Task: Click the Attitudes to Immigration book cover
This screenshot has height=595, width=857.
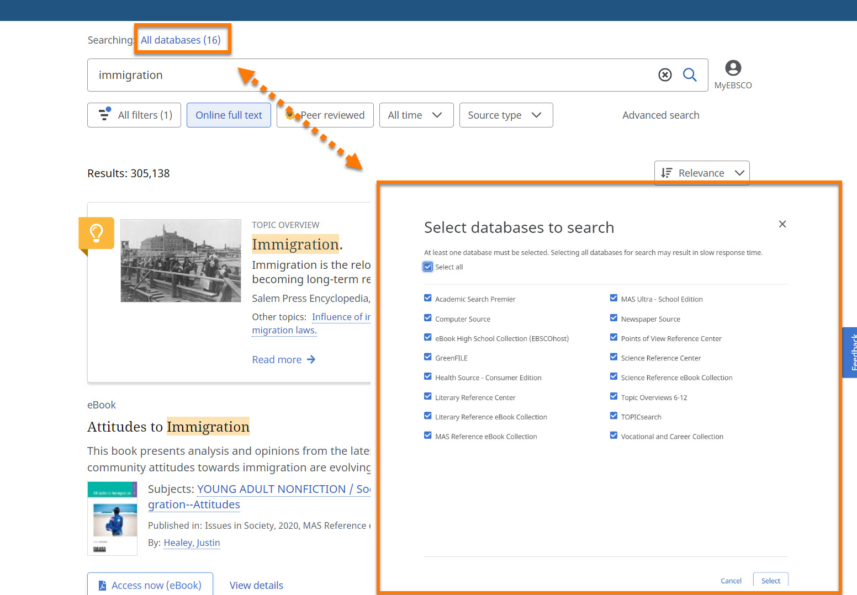Action: (x=113, y=518)
